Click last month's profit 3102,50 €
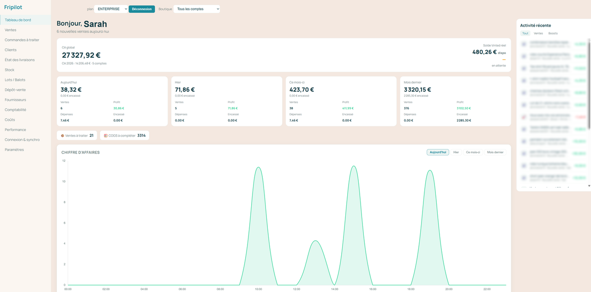591x292 pixels. click(x=464, y=108)
